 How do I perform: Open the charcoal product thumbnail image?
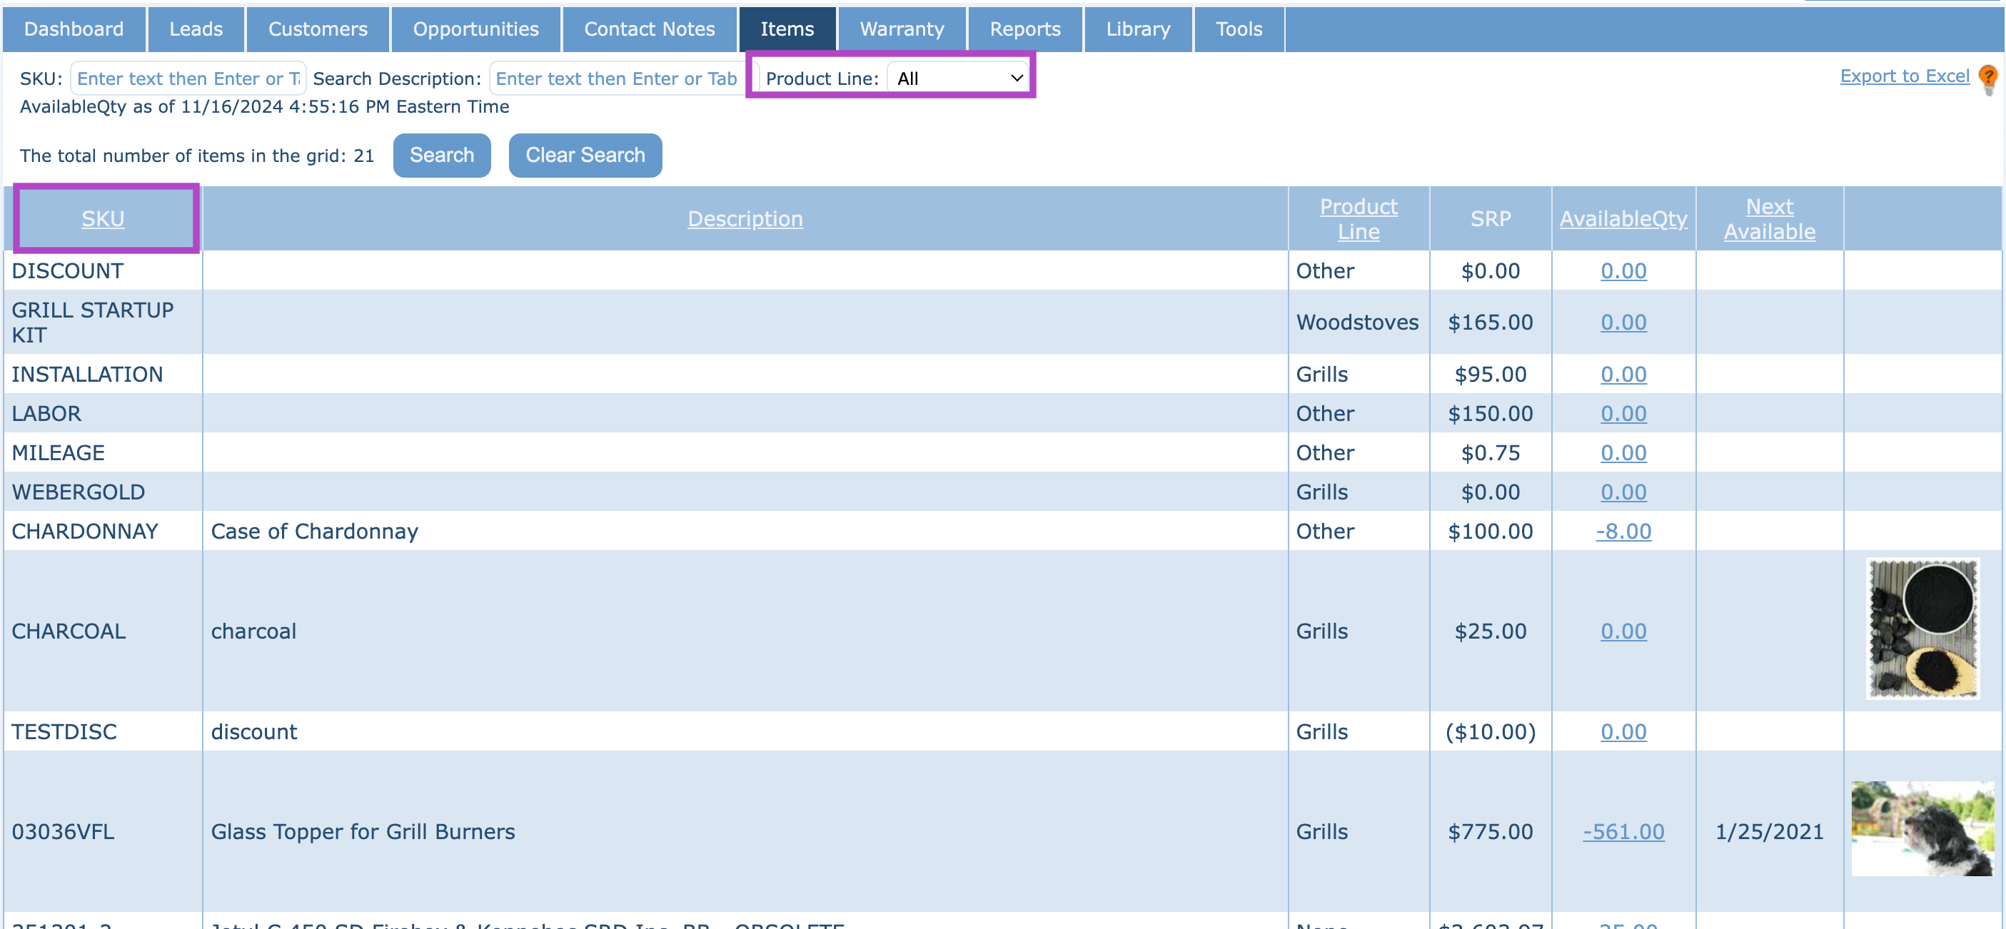tap(1922, 629)
